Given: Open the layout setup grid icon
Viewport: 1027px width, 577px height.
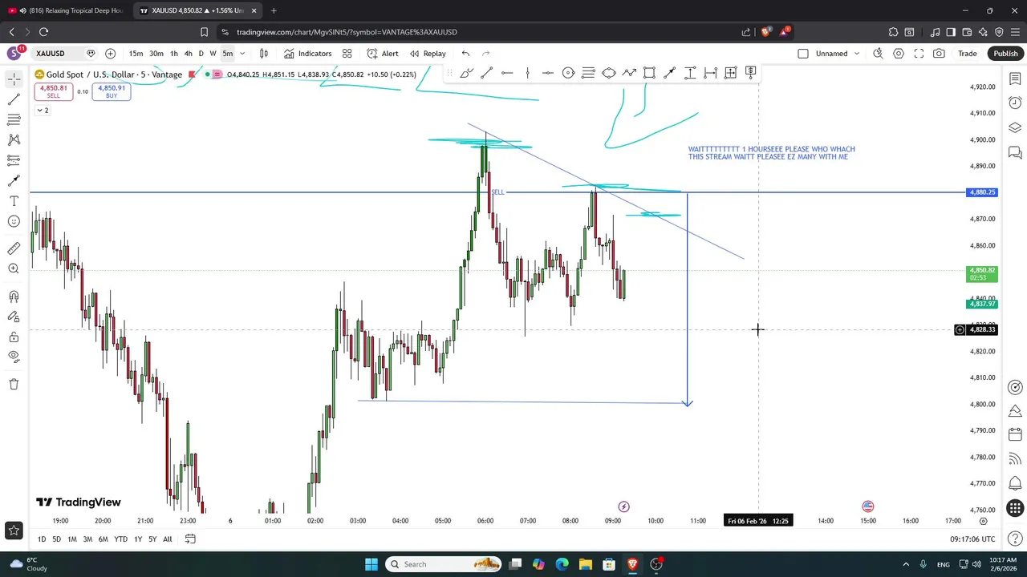Looking at the screenshot, I should pos(347,54).
